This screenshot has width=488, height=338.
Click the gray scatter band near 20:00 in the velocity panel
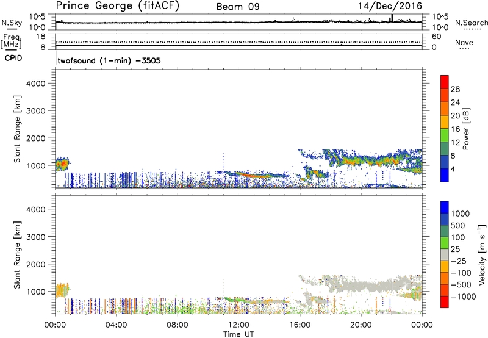coord(361,286)
